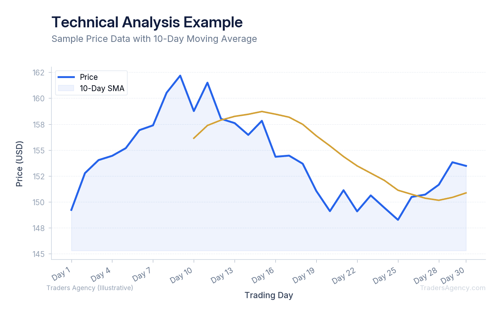
Task: Click the blue Price line legend swatch
Action: tap(66, 77)
